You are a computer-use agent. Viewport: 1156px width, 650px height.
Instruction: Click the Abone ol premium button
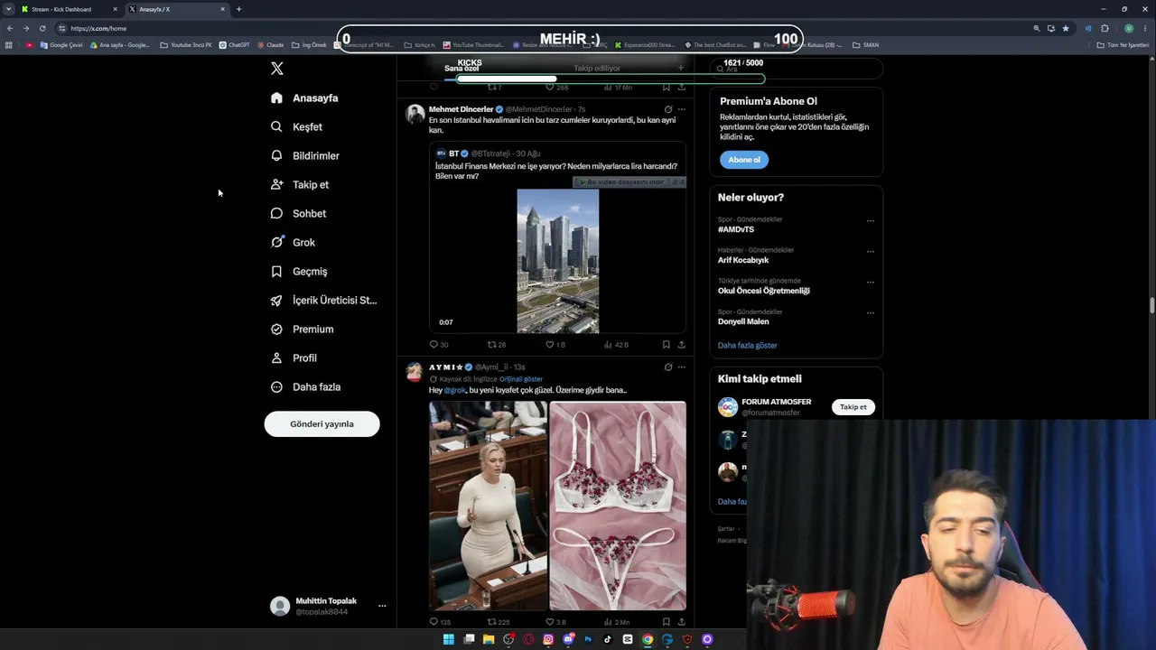coord(744,160)
